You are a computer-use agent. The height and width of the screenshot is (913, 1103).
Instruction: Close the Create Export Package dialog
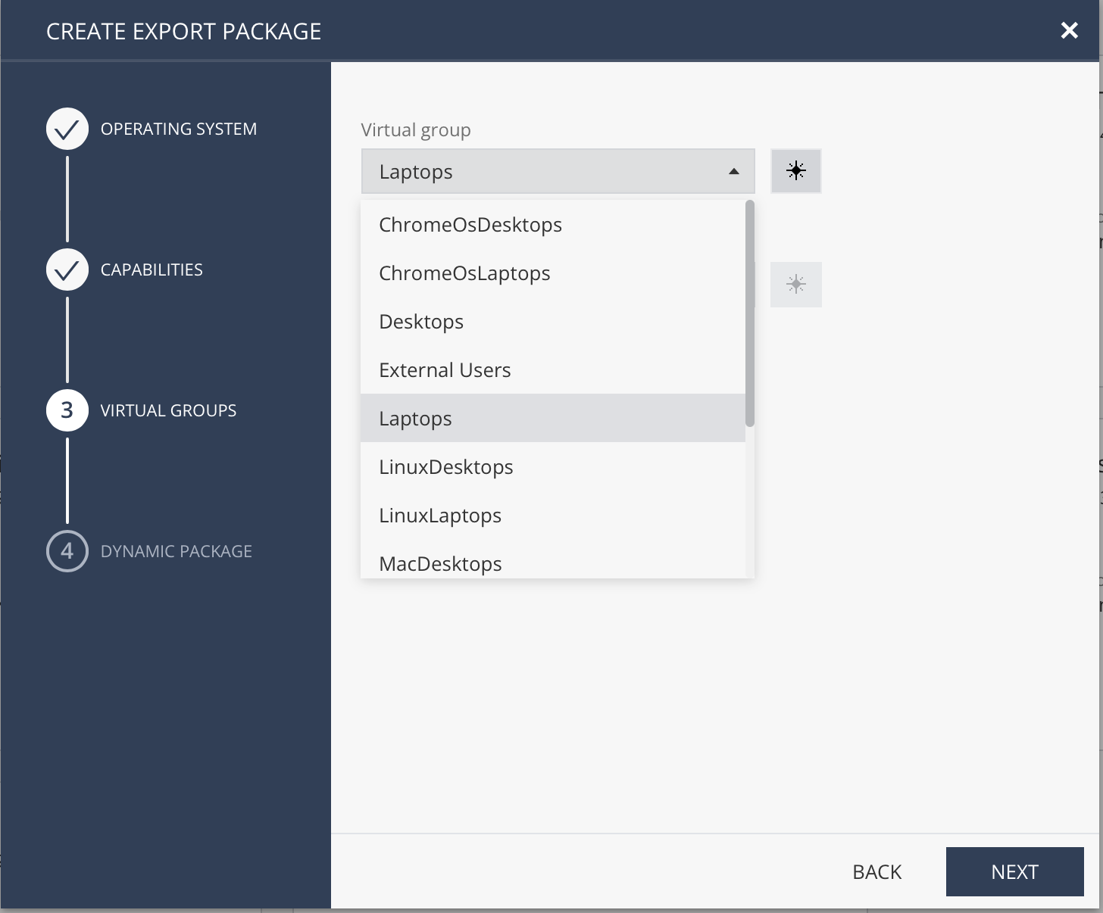[1069, 30]
